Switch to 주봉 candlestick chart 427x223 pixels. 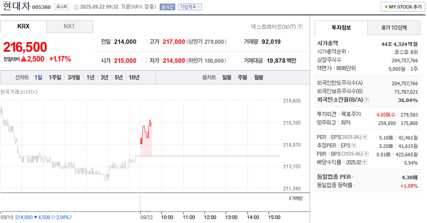tap(242, 77)
